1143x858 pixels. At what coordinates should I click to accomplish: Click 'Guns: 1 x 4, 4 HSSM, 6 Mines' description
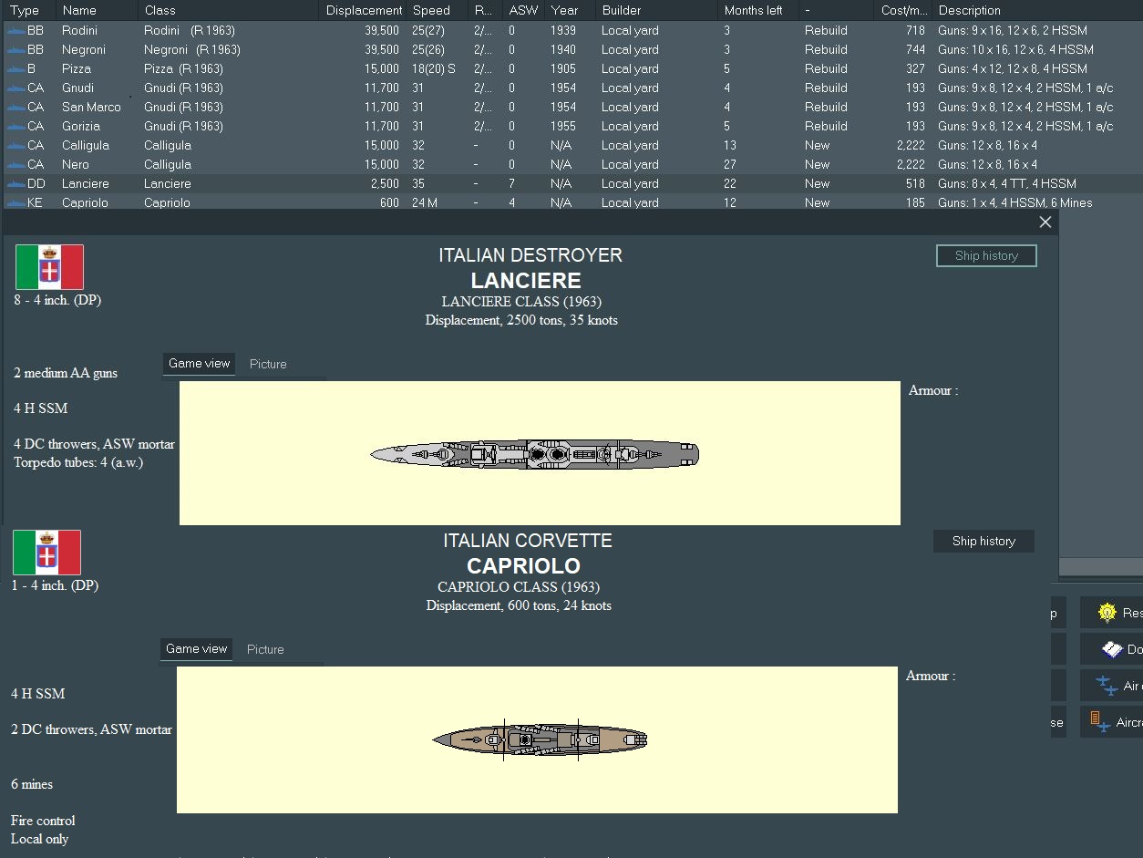click(1015, 202)
